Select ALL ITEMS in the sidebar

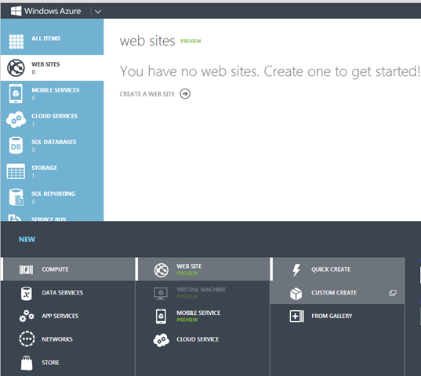(45, 38)
